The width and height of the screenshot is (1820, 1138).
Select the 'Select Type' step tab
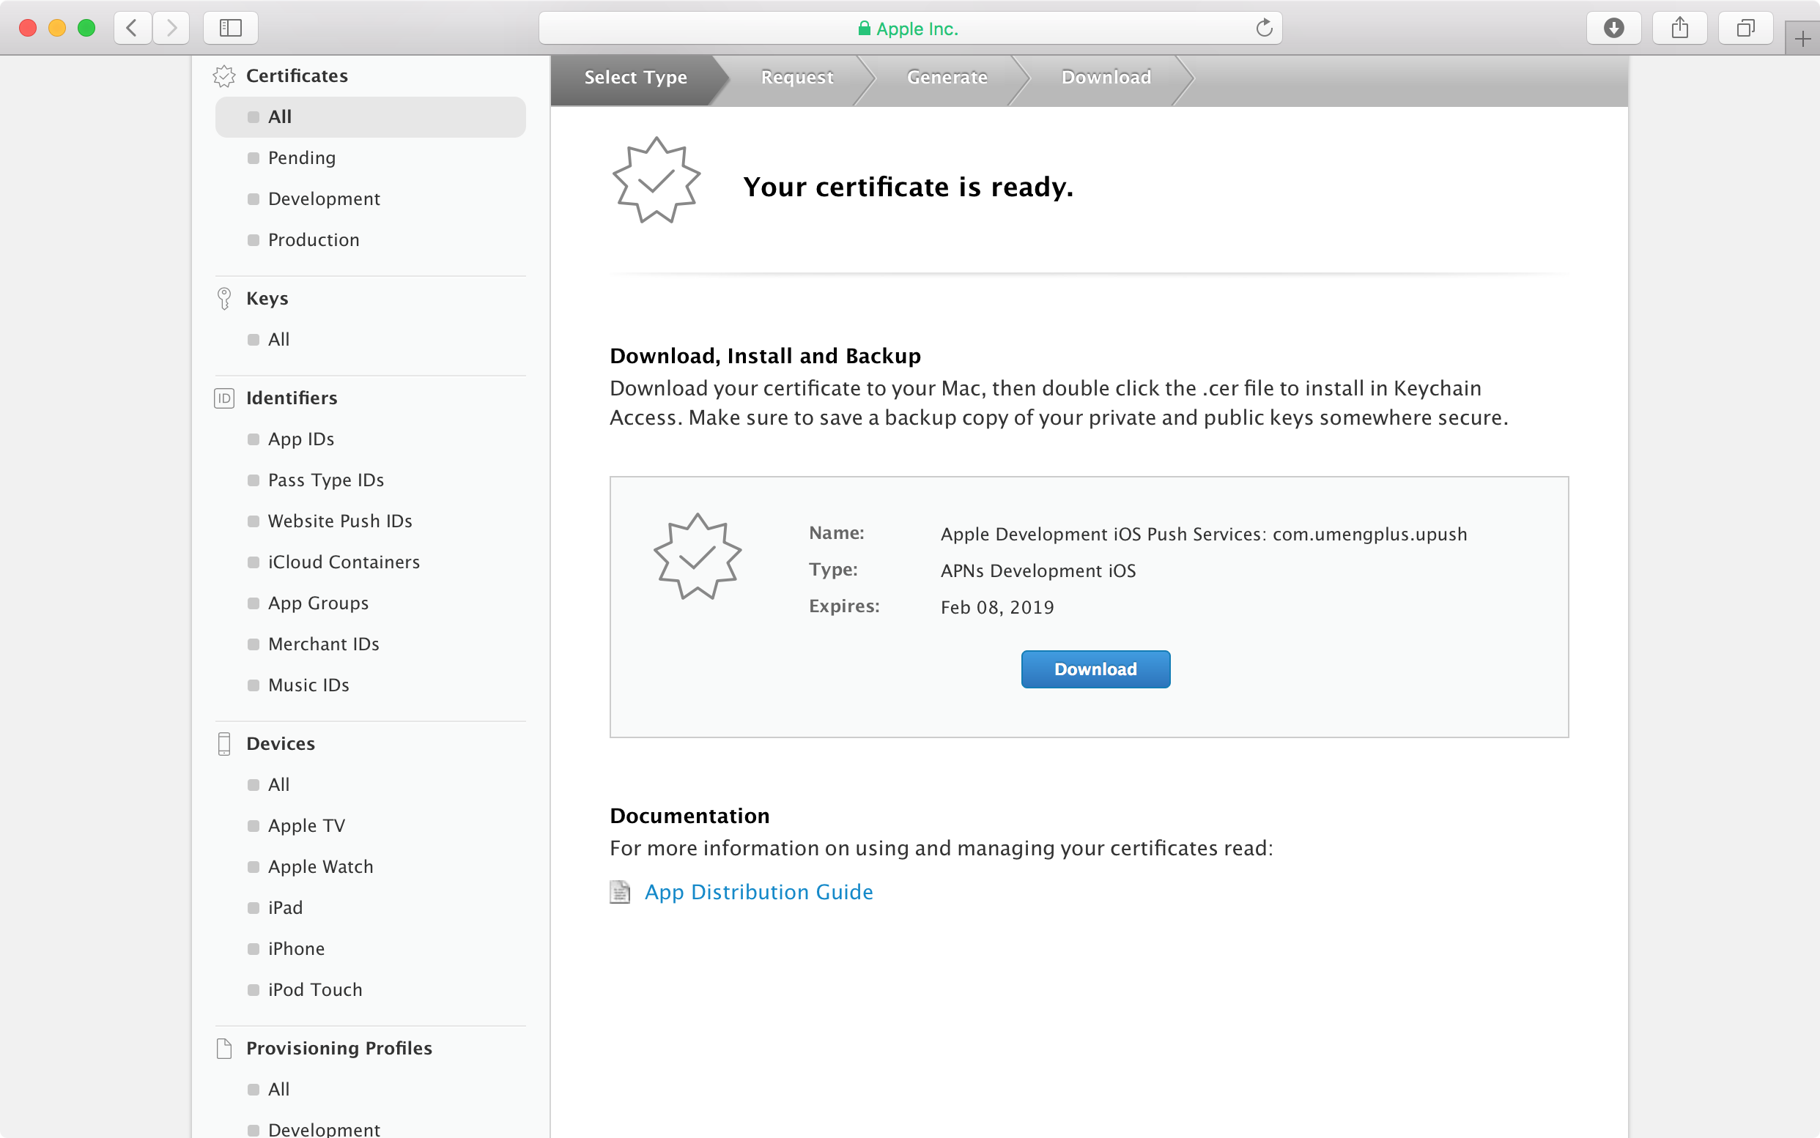pos(635,78)
